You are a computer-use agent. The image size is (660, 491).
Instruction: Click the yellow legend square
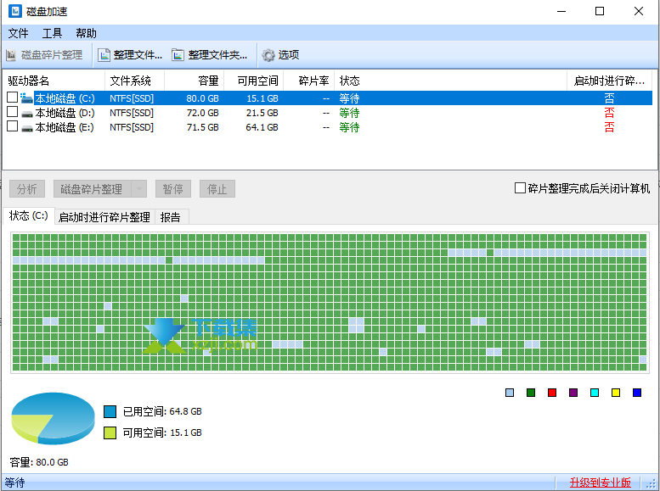point(616,393)
